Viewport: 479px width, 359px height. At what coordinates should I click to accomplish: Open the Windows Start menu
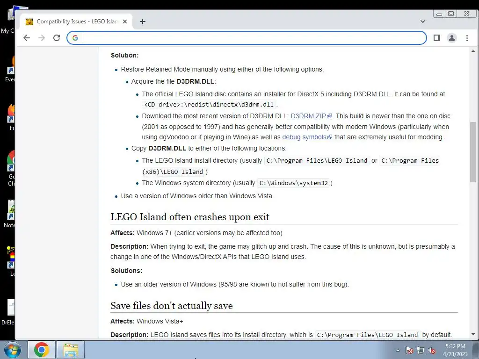13,350
